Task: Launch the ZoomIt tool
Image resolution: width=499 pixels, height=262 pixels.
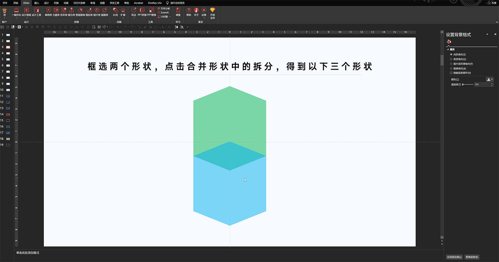Action: 164,12
